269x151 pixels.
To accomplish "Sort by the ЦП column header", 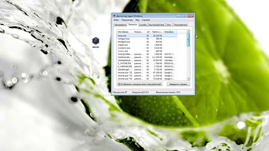I will click(148, 32).
